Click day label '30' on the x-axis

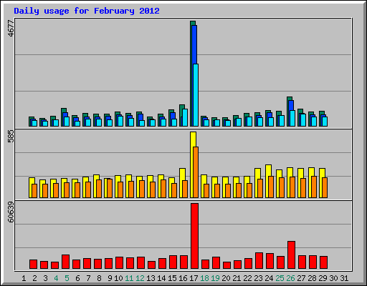click(333, 278)
